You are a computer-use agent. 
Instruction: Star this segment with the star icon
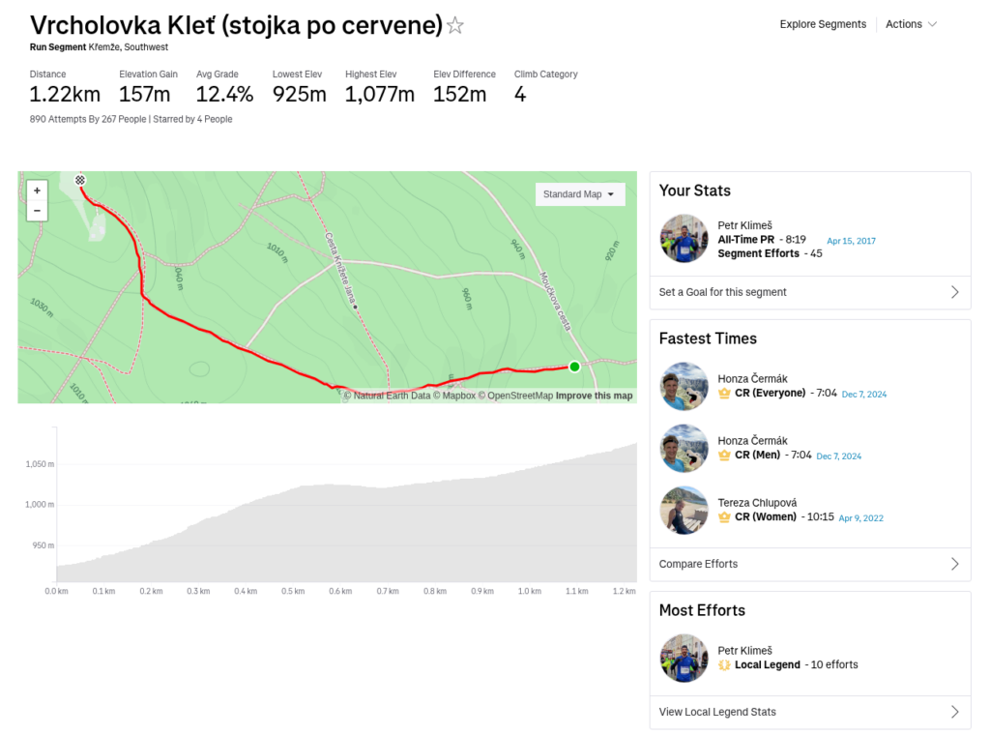pyautogui.click(x=455, y=26)
